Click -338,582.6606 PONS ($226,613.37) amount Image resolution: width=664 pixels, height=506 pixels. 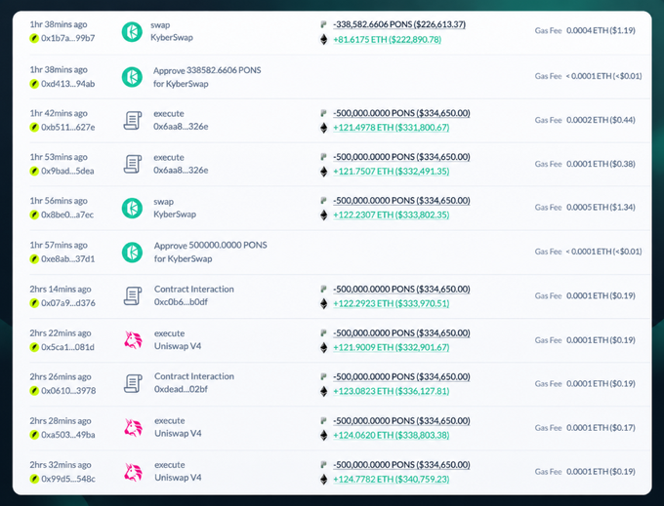pyautogui.click(x=399, y=24)
